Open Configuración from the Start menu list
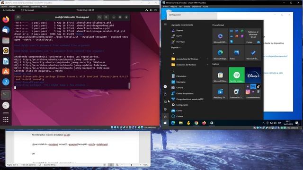This screenshot has height=170, width=303. tap(189, 105)
